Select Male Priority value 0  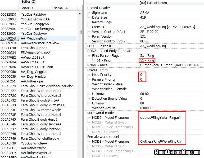[x=141, y=75]
